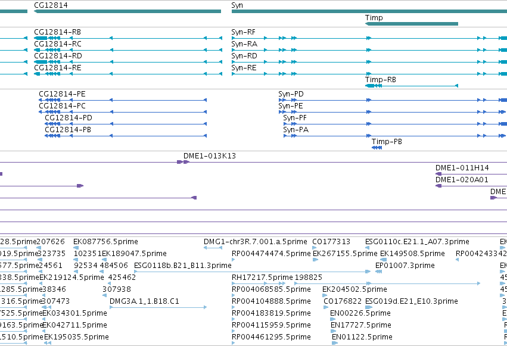The image size is (507, 346).
Task: Select EST RH17217.5prime
Action: (x=262, y=278)
